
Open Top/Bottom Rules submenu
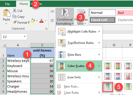pyautogui.click(x=79, y=43)
